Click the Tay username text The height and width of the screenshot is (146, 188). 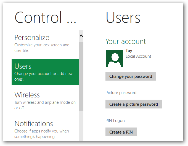(x=129, y=51)
